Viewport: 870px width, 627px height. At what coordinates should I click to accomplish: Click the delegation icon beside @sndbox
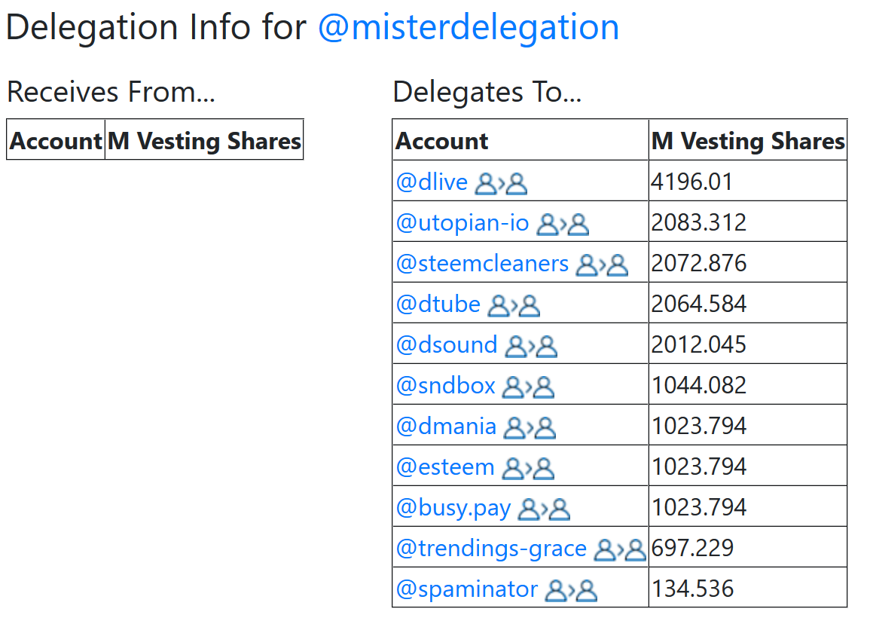[x=529, y=387]
